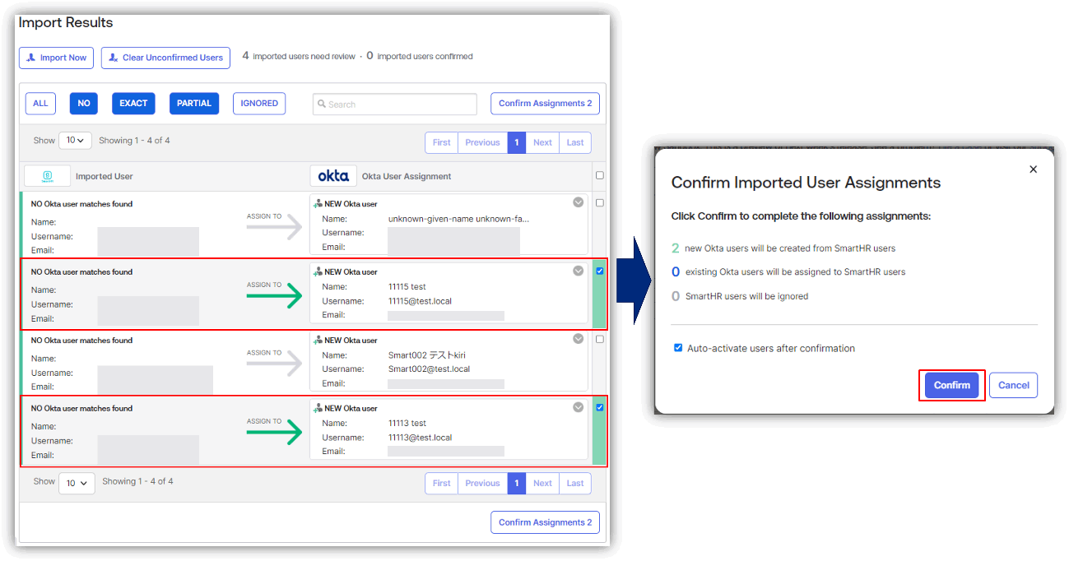
Task: Check the checkbox for Smart002 user row
Action: (599, 339)
